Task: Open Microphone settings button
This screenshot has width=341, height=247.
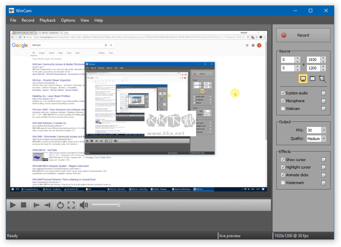Action: point(324,101)
